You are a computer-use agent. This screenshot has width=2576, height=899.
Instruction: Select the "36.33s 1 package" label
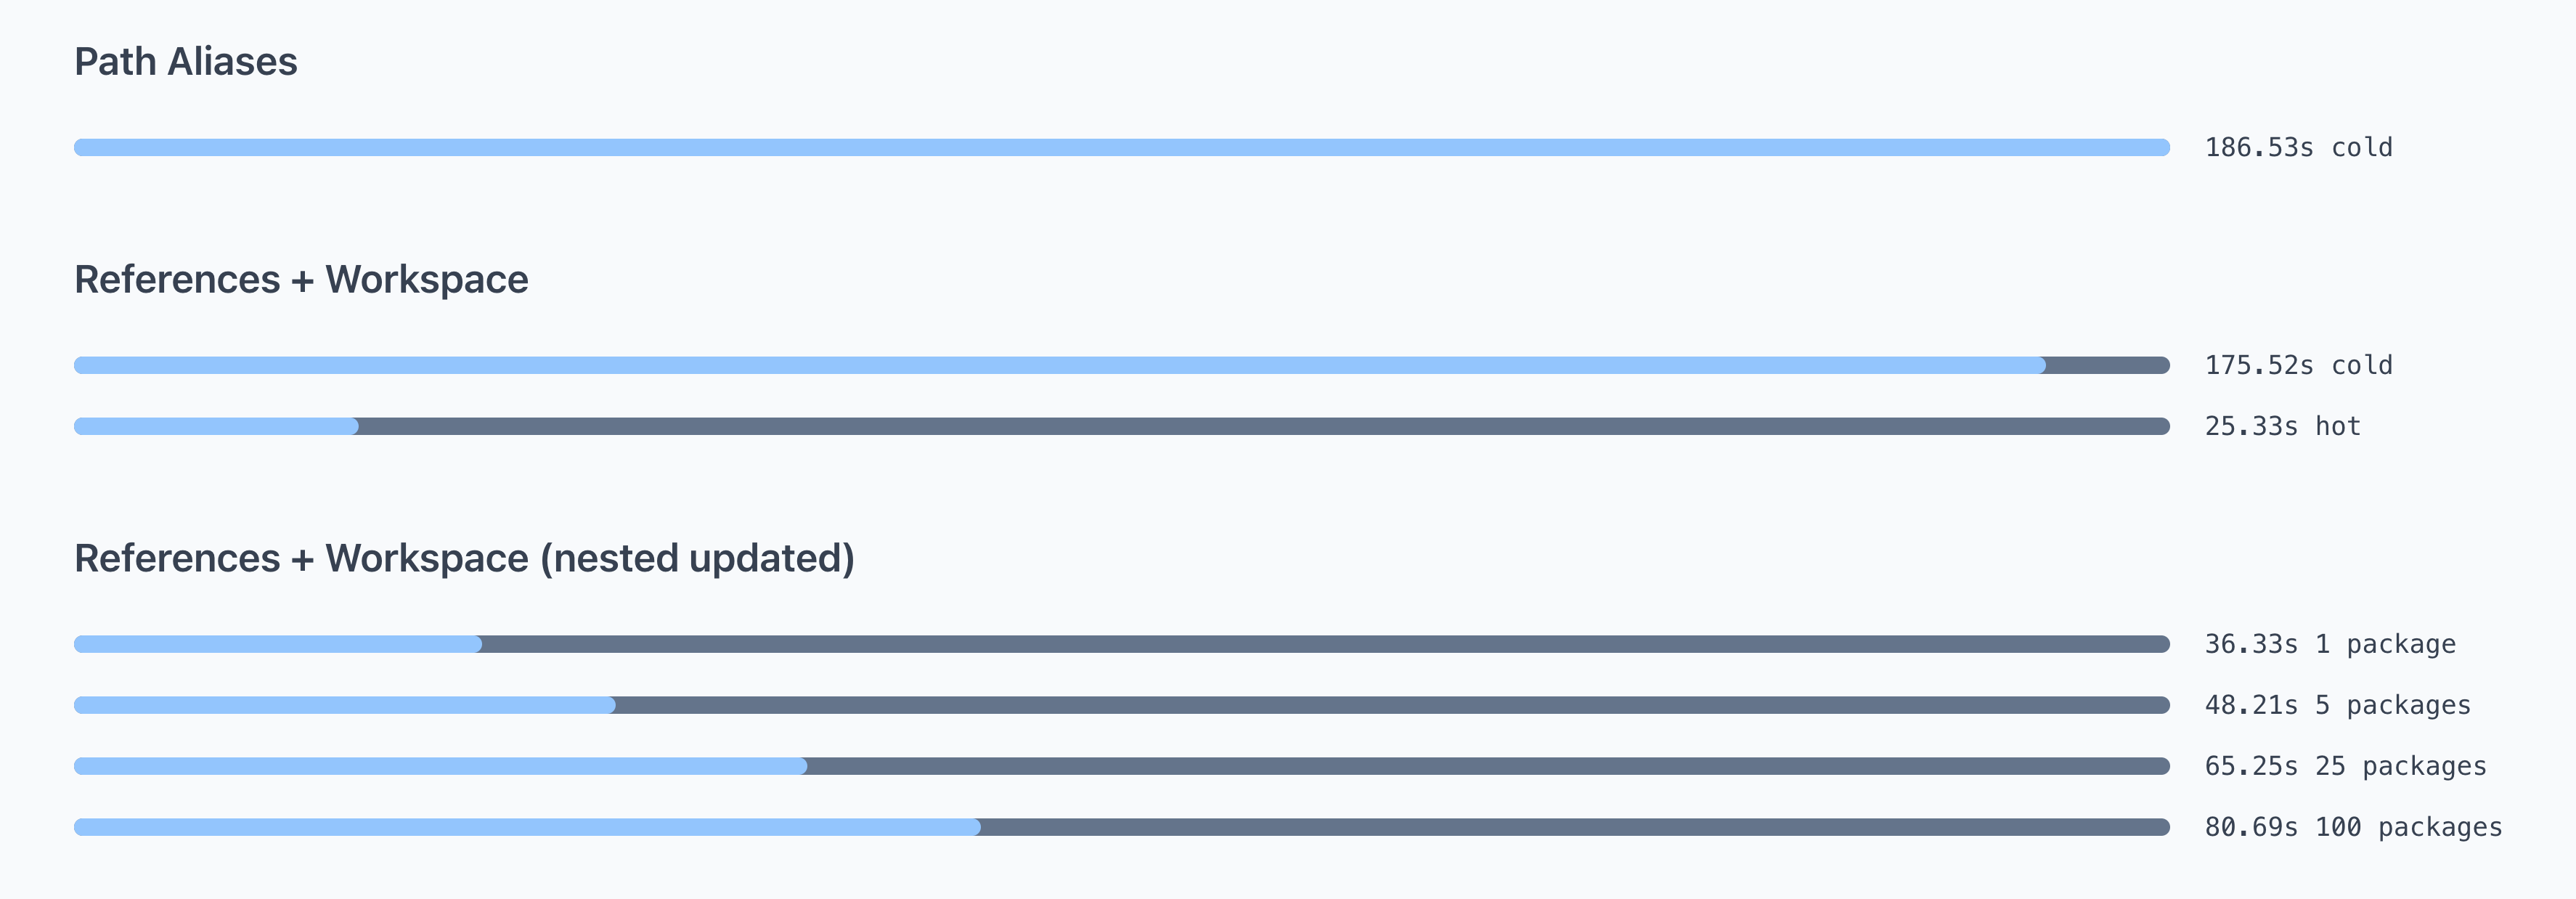(x=2330, y=645)
